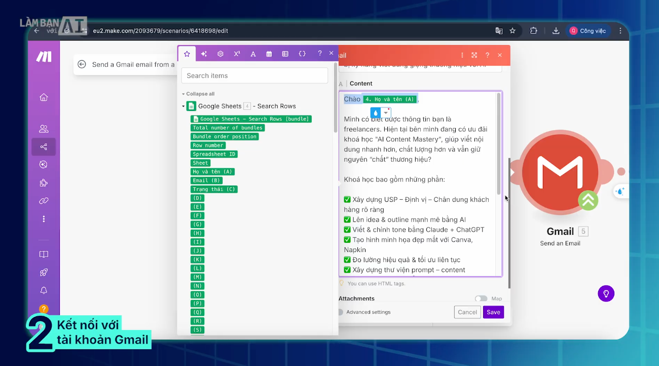This screenshot has height=366, width=659.
Task: Open the Connections link icon in sidebar
Action: [x=44, y=201]
